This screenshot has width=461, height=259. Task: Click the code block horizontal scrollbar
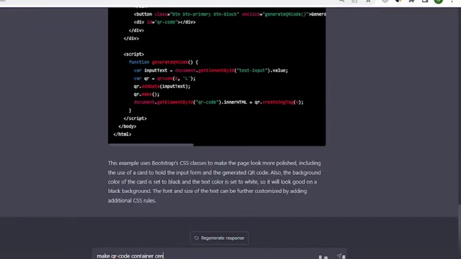click(151, 145)
